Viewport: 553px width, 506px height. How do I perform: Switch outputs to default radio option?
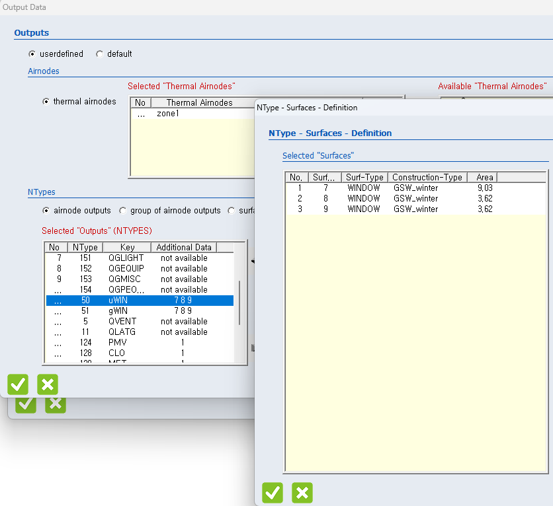(x=100, y=54)
